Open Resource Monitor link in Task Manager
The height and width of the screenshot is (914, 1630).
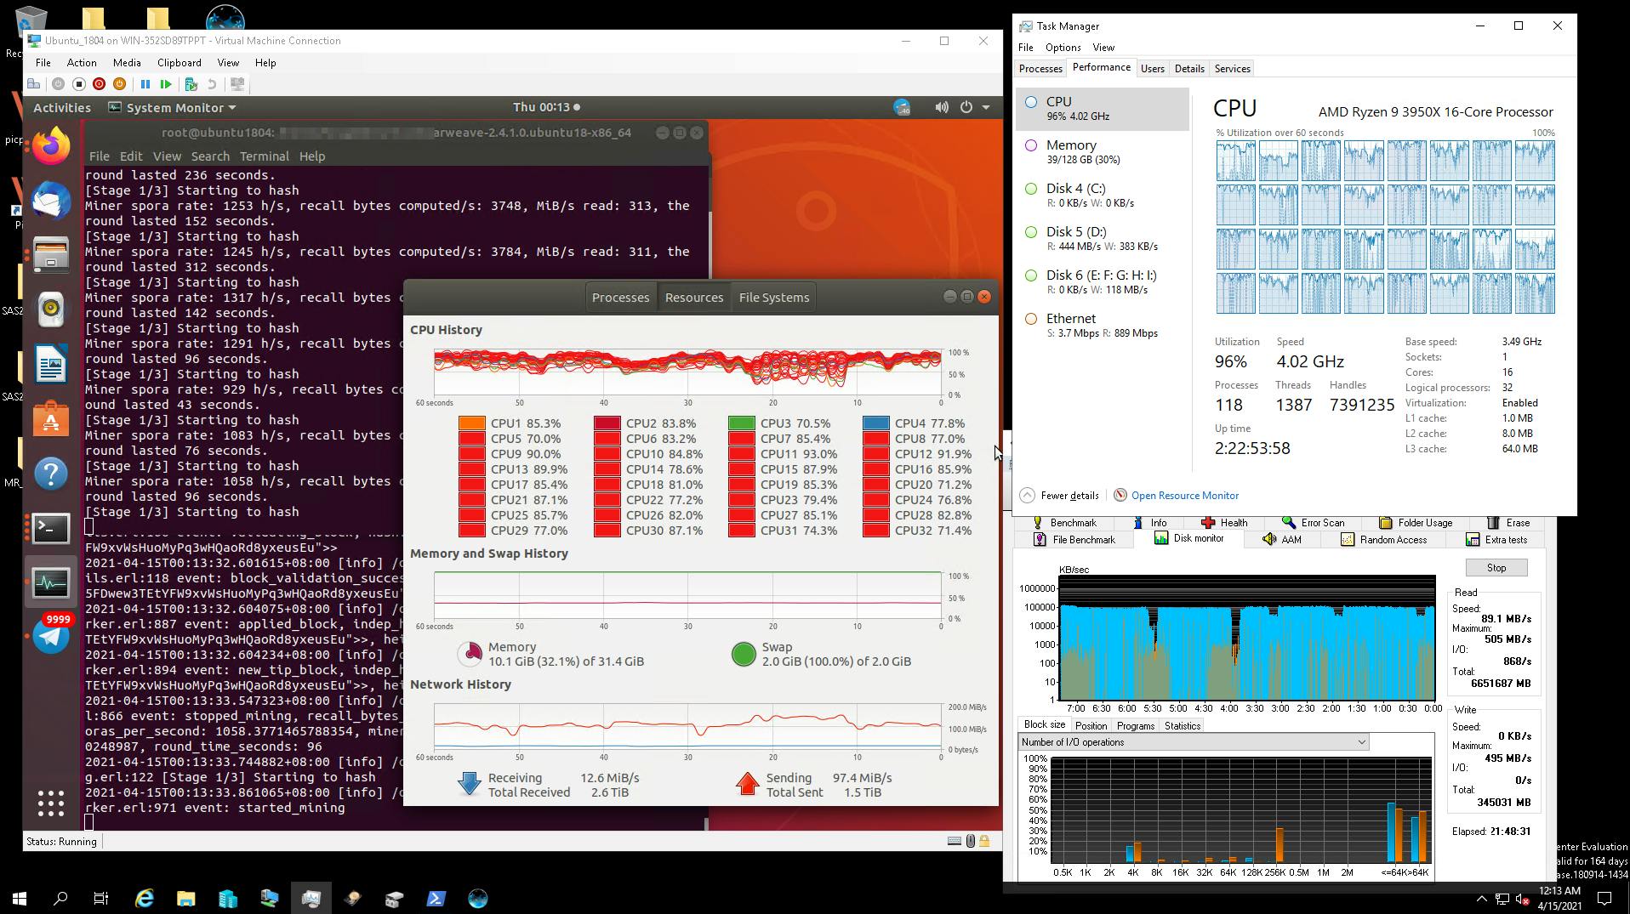1184,496
